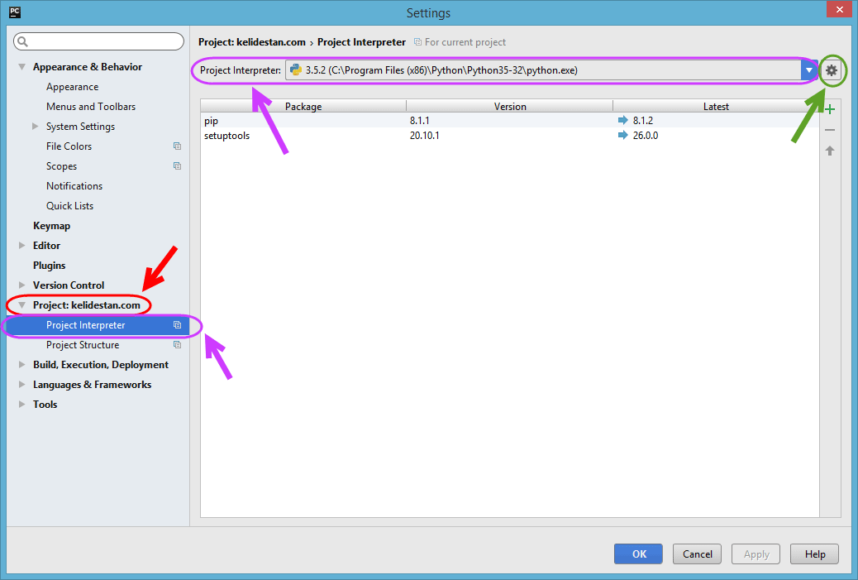Expand Build, Execution, Deployment section
The height and width of the screenshot is (580, 858).
[x=21, y=365]
